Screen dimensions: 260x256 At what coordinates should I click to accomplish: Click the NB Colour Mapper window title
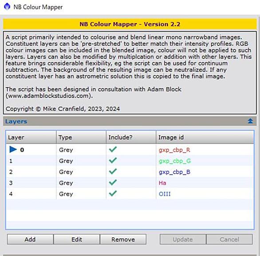tap(38, 7)
